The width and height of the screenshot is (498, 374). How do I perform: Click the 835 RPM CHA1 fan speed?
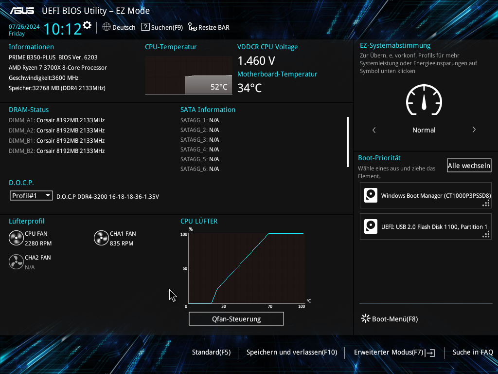point(122,243)
